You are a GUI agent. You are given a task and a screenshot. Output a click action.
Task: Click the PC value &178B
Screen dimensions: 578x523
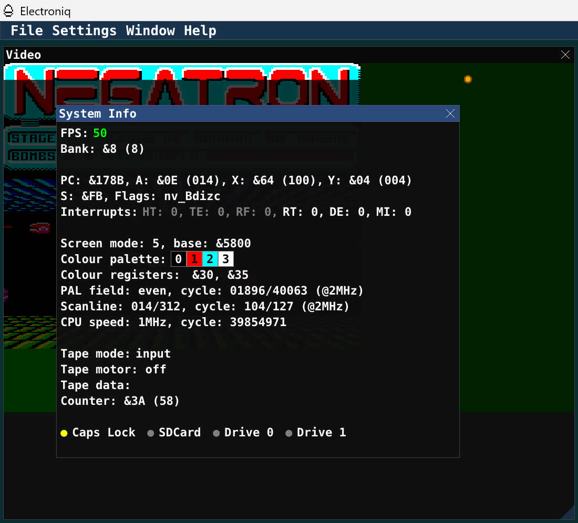107,181
